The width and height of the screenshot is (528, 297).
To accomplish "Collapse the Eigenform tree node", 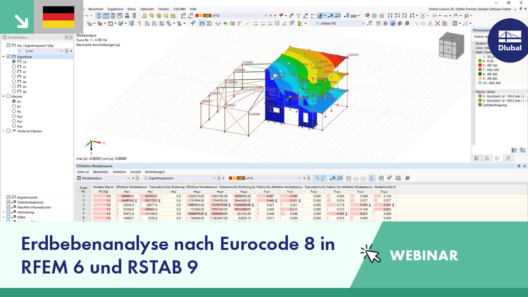I will pos(4,57).
